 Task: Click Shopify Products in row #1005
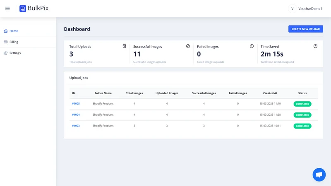click(x=103, y=104)
